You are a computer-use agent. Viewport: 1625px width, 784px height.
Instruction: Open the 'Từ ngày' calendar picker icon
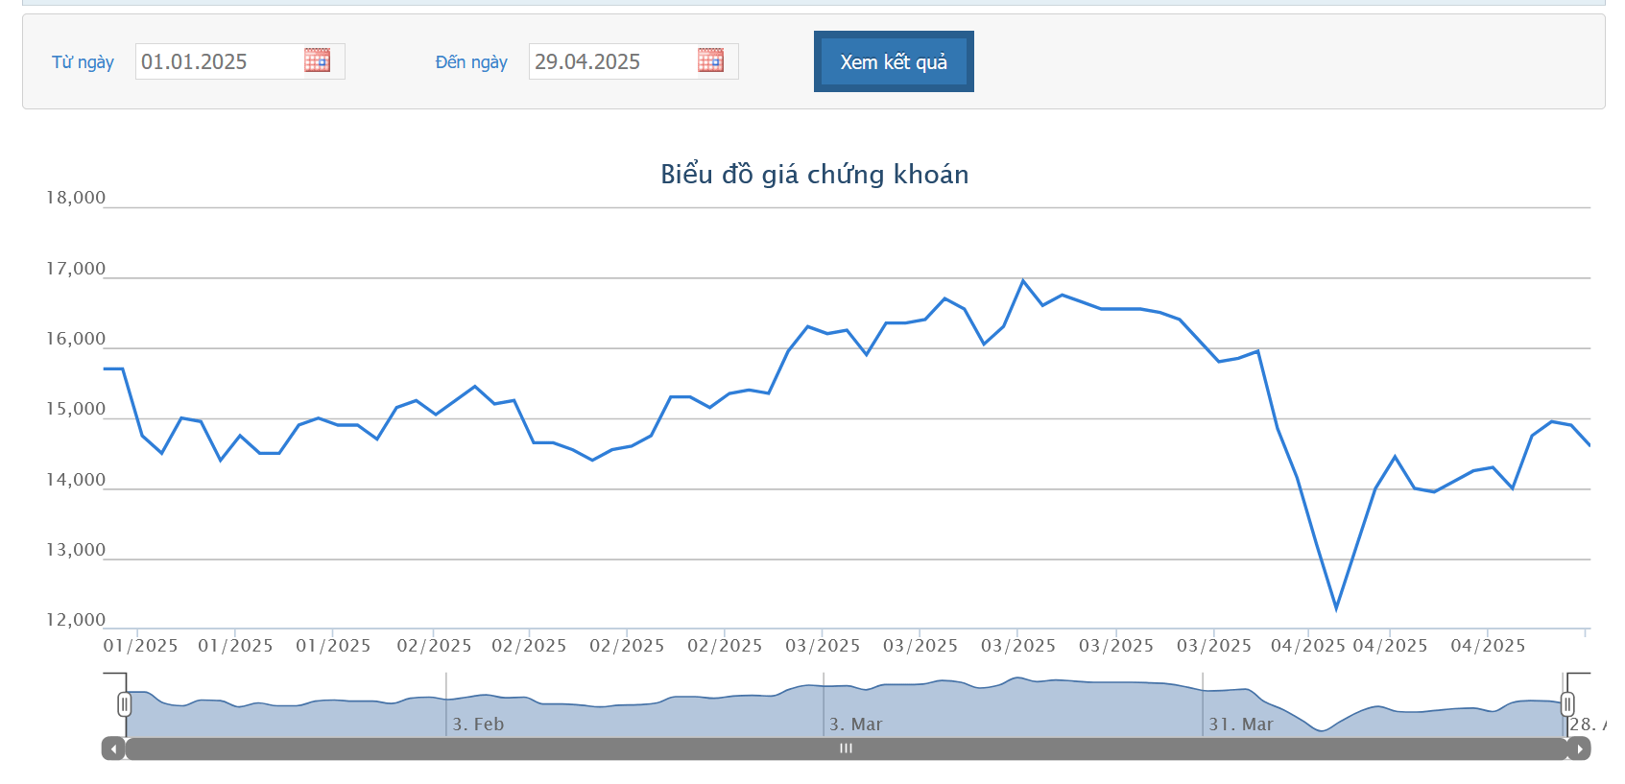point(317,60)
